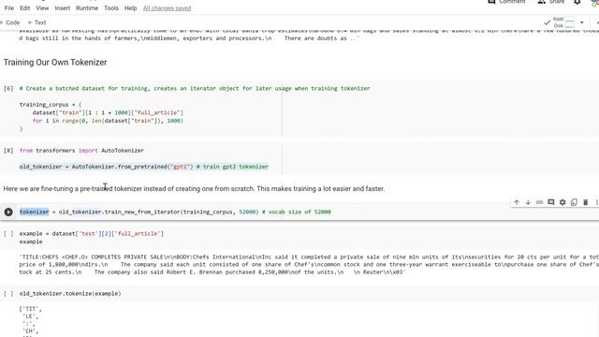Add a comment on the selected cell

pos(551,202)
